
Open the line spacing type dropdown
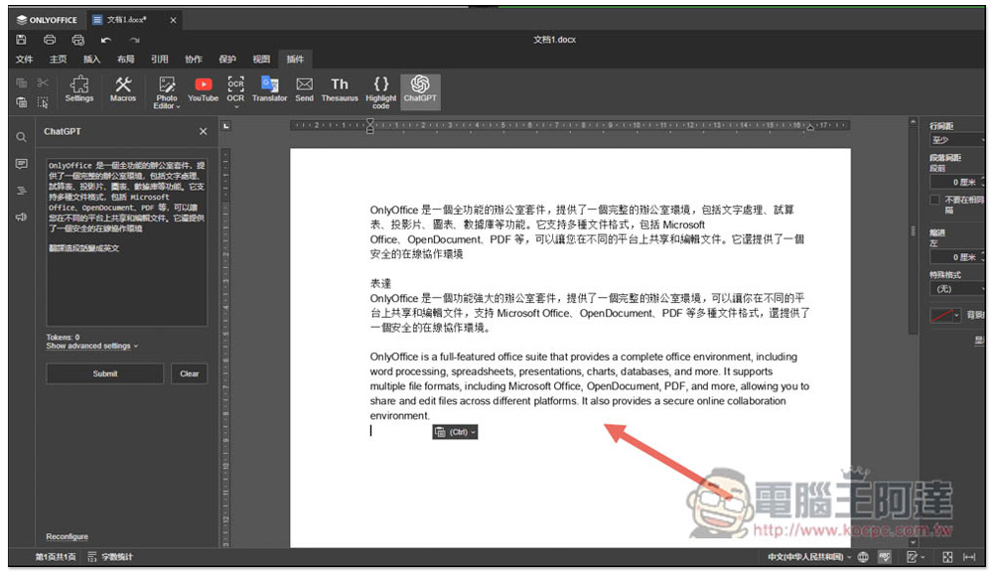point(957,140)
